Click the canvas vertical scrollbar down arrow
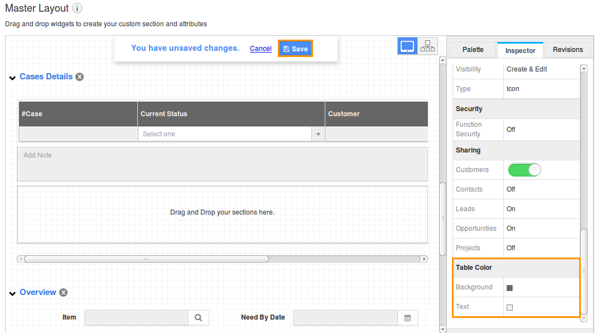Screen dimensions: 597x333 pos(442,329)
